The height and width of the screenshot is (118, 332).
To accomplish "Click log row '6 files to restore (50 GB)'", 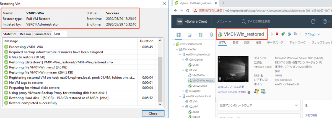I will (80, 57).
